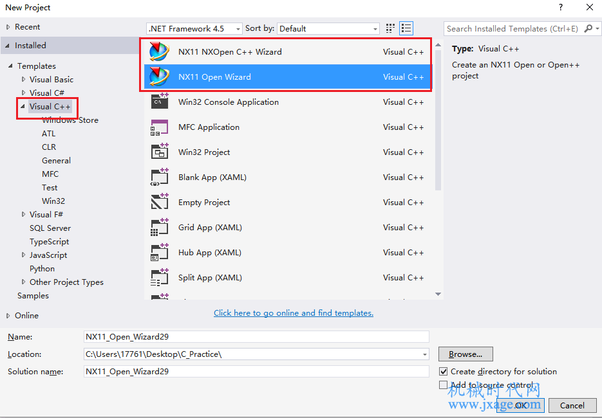The image size is (602, 418).
Task: Click the NX11 Open Wizard template icon
Action: 159,77
